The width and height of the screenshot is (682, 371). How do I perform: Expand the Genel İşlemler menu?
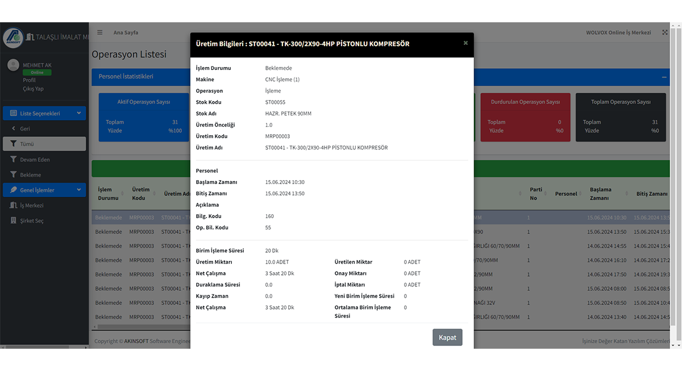click(x=44, y=190)
